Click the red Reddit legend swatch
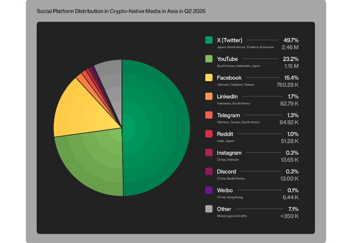This screenshot has width=352, height=243. coord(209,134)
